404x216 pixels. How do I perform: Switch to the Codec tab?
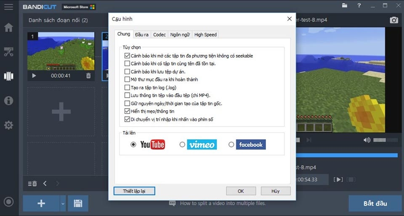coord(159,35)
